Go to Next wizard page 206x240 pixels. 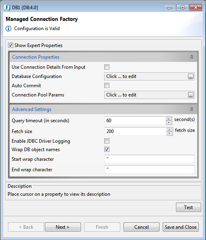coord(63,227)
